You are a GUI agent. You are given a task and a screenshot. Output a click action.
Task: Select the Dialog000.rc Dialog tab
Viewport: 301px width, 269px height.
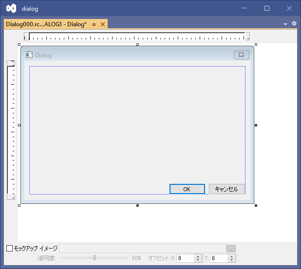[46, 24]
